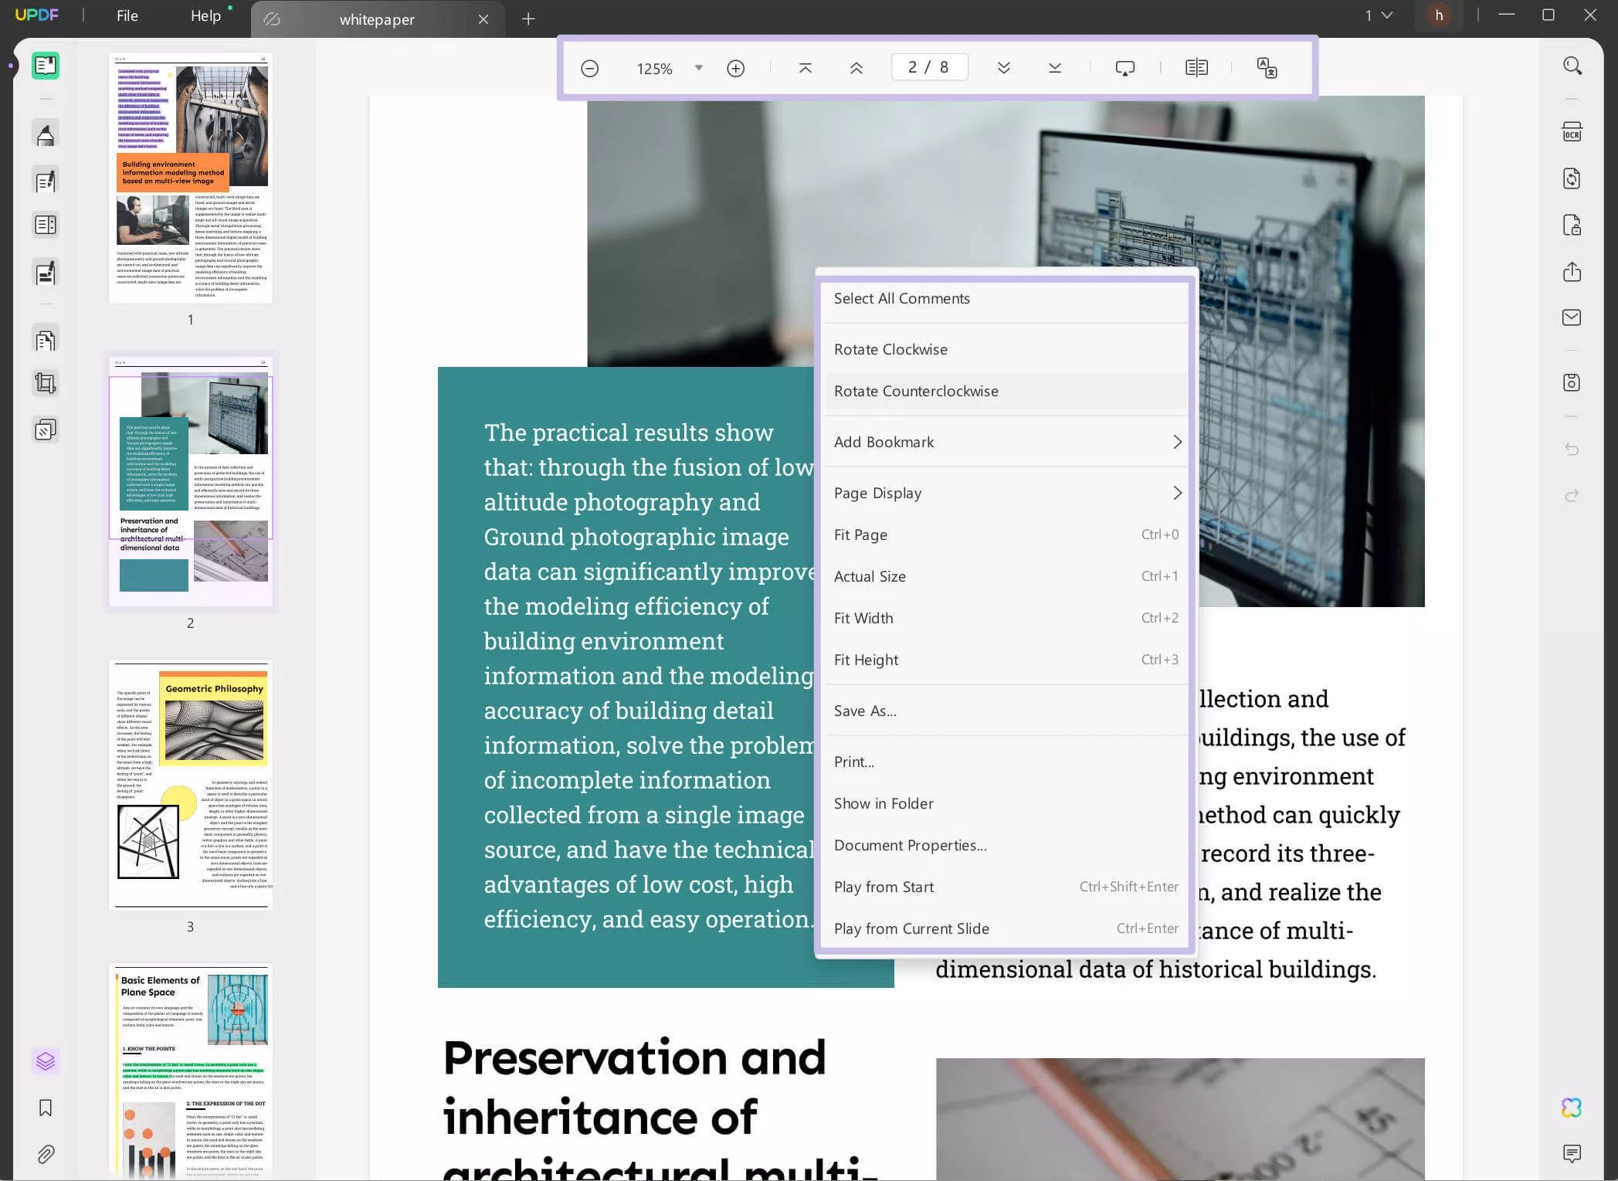Select page 2 thumbnail
Screen dimensions: 1618x1181
tap(191, 482)
